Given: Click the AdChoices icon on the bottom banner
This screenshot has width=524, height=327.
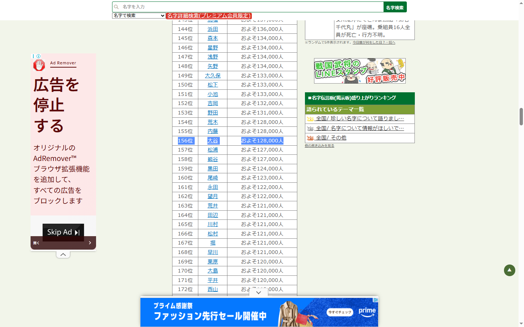Looking at the screenshot, I should (376, 300).
